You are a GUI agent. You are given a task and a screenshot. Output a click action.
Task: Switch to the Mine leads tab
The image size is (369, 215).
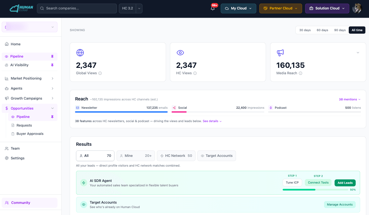[x=136, y=156]
